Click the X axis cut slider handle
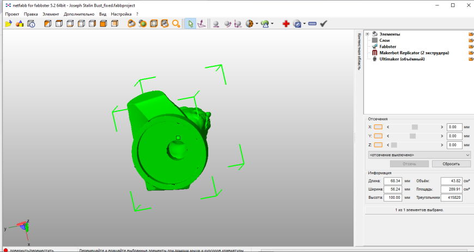The image size is (474, 252). tap(415, 127)
